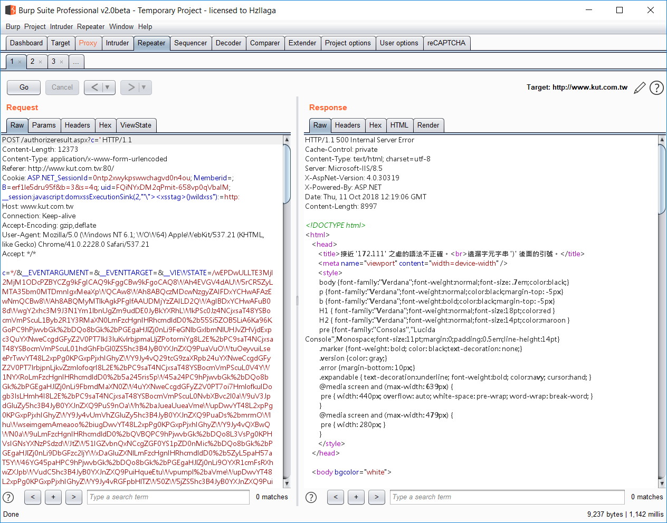Close Repeater tab 1
This screenshot has height=523, width=667.
point(20,62)
